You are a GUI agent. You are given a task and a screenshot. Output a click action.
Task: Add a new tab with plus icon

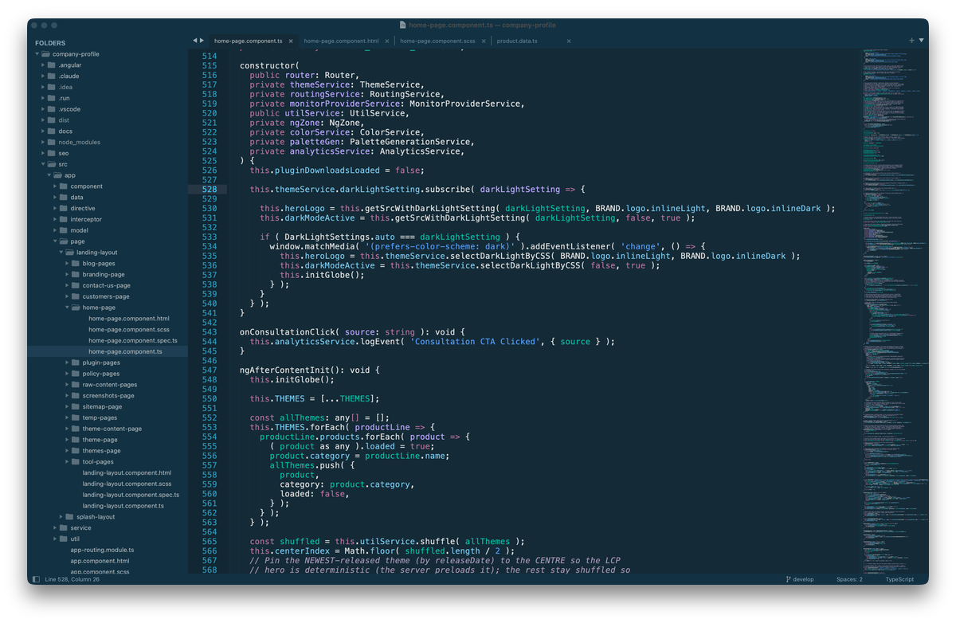pyautogui.click(x=911, y=40)
